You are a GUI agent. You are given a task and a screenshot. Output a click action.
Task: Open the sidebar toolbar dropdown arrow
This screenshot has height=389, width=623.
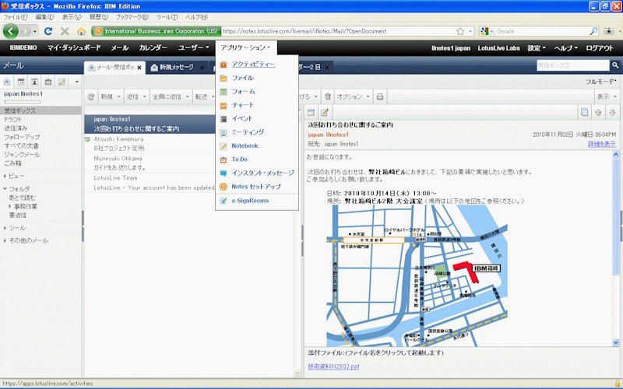[76, 82]
